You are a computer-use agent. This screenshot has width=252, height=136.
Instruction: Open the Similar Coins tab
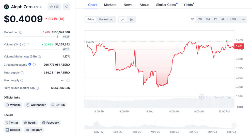tap(166, 5)
